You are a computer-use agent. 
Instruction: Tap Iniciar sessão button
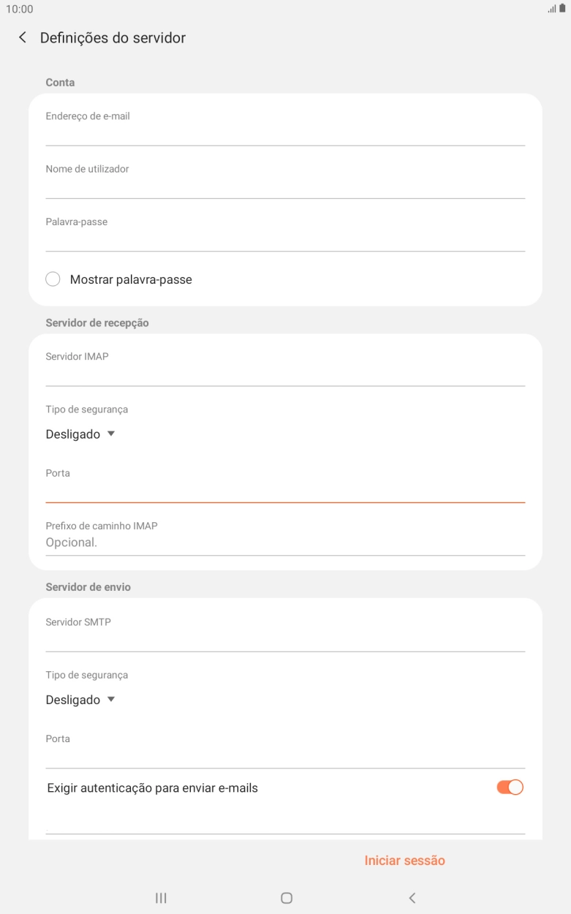click(x=404, y=861)
